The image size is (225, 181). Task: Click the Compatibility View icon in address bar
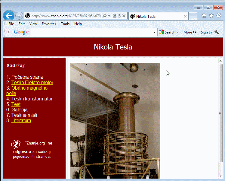(114, 16)
